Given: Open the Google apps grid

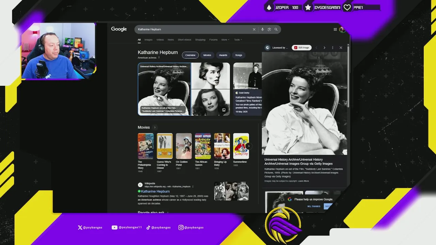Looking at the screenshot, I should (335, 29).
